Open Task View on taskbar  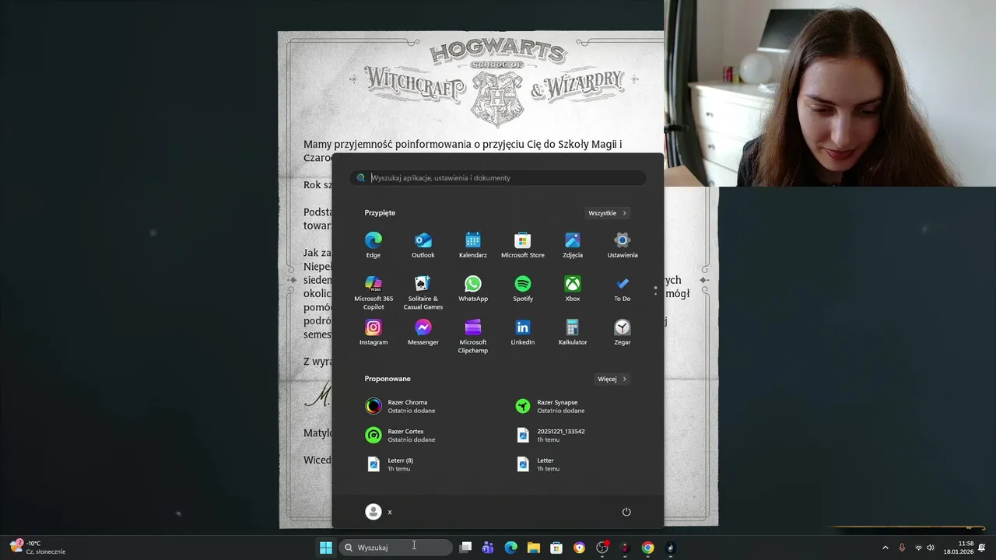coord(465,548)
